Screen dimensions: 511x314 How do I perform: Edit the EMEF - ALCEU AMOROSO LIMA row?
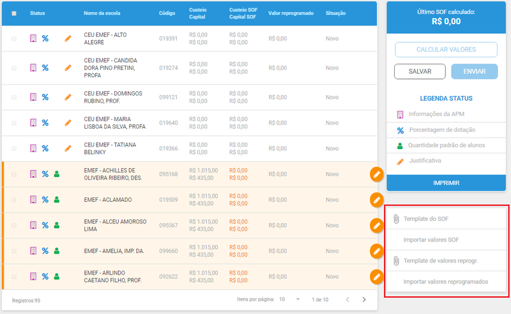[376, 225]
